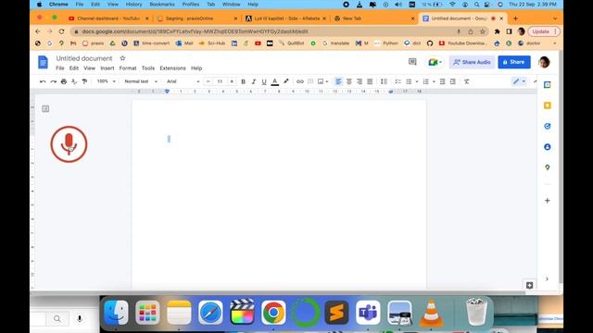Decrease indent
The width and height of the screenshot is (593, 333).
(x=443, y=81)
